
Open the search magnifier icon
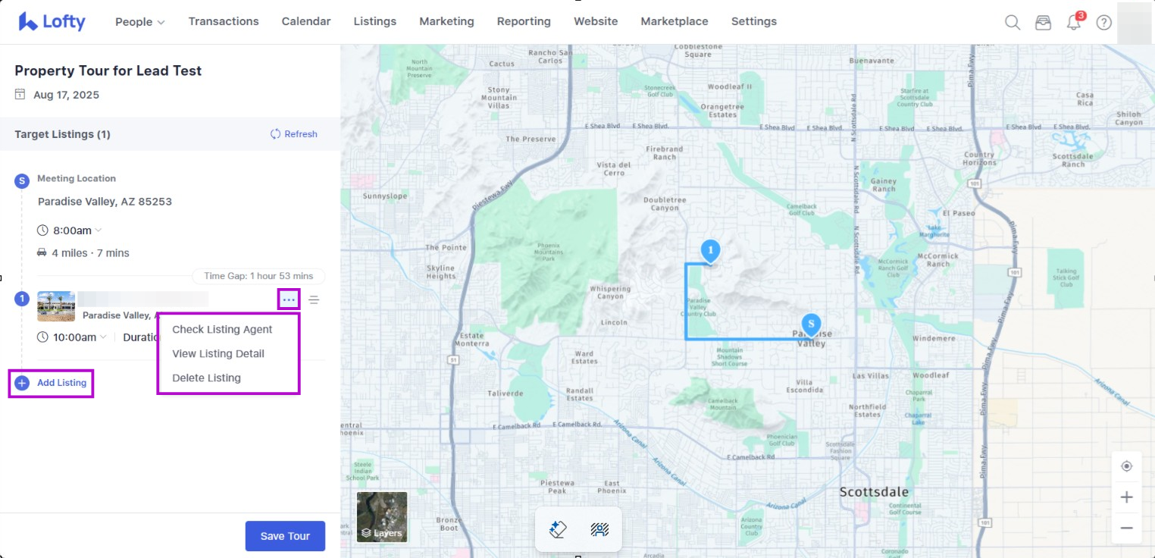click(x=1013, y=22)
